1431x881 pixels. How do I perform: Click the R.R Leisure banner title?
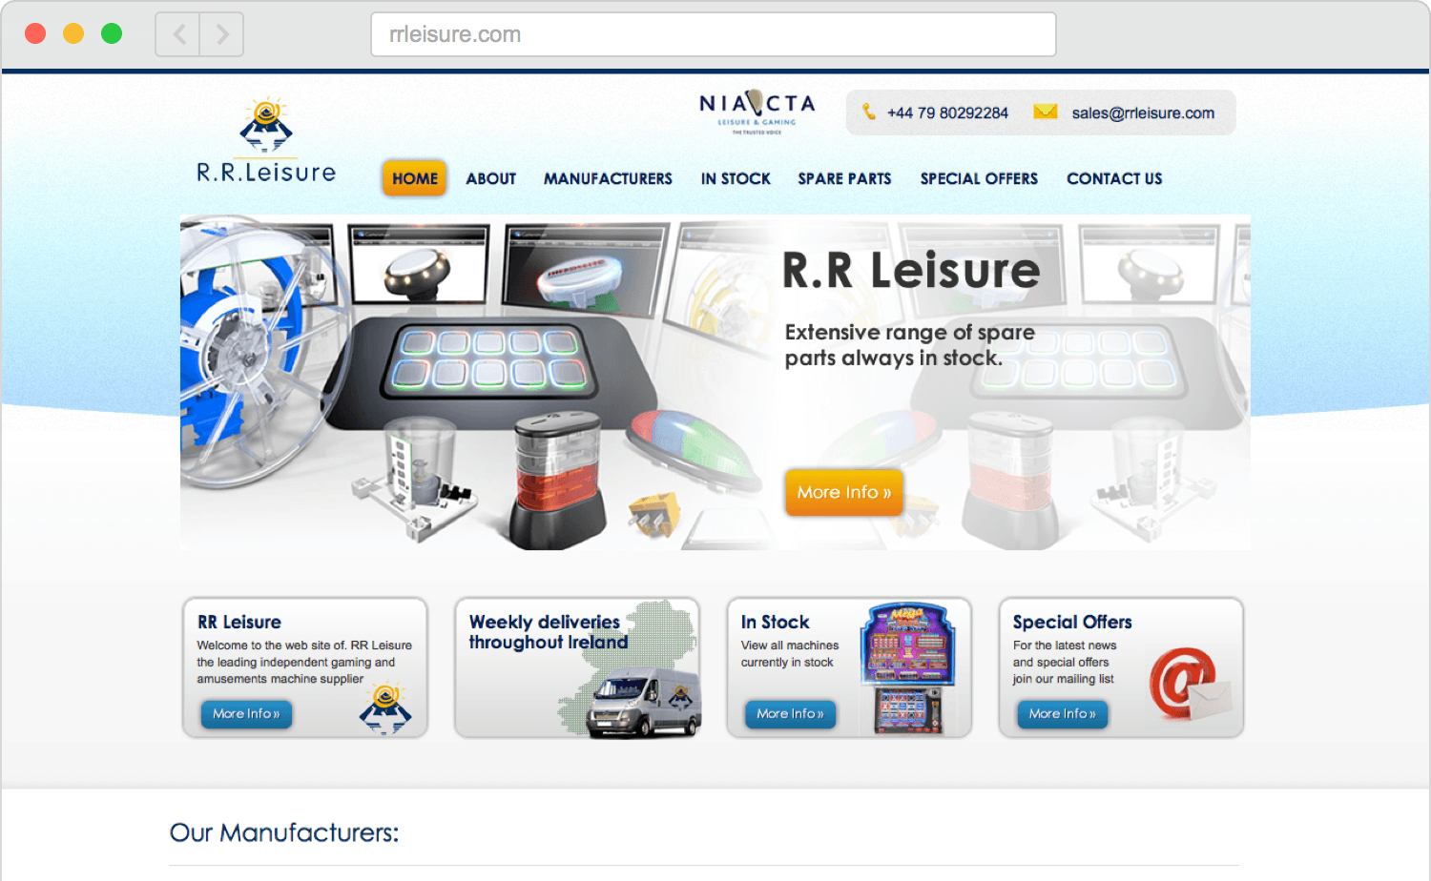(x=911, y=271)
